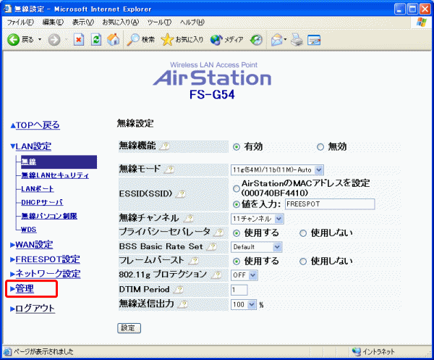The width and height of the screenshot is (434, 360).
Task: Click the DTIM Period input field
Action: click(x=239, y=290)
